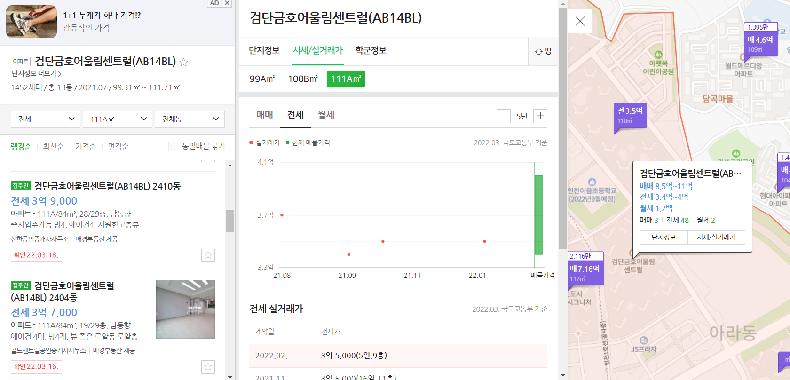
Task: Select the 111A㎡ area type
Action: 346,79
